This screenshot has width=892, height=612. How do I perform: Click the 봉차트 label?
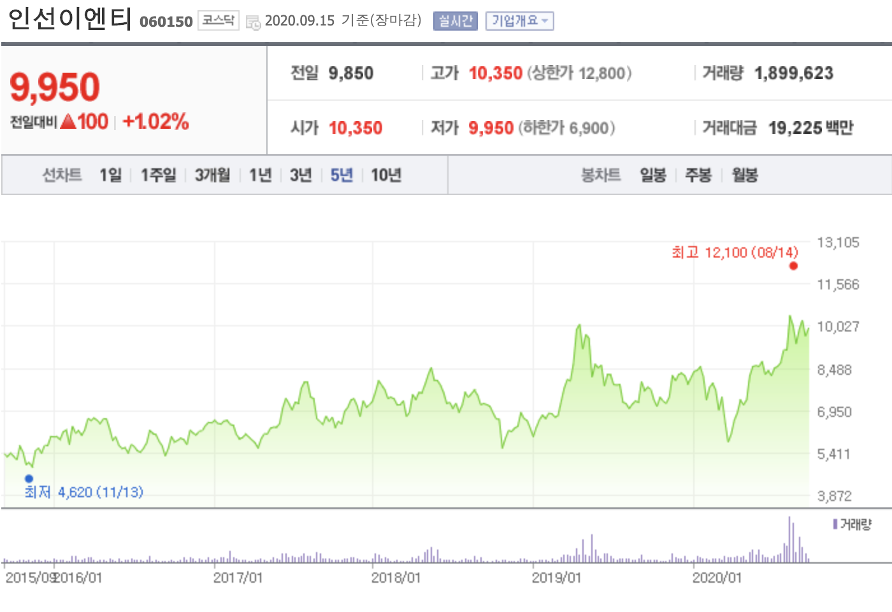[601, 175]
